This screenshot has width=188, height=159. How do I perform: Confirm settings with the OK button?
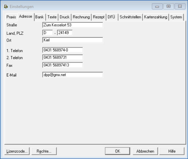click(x=117, y=151)
